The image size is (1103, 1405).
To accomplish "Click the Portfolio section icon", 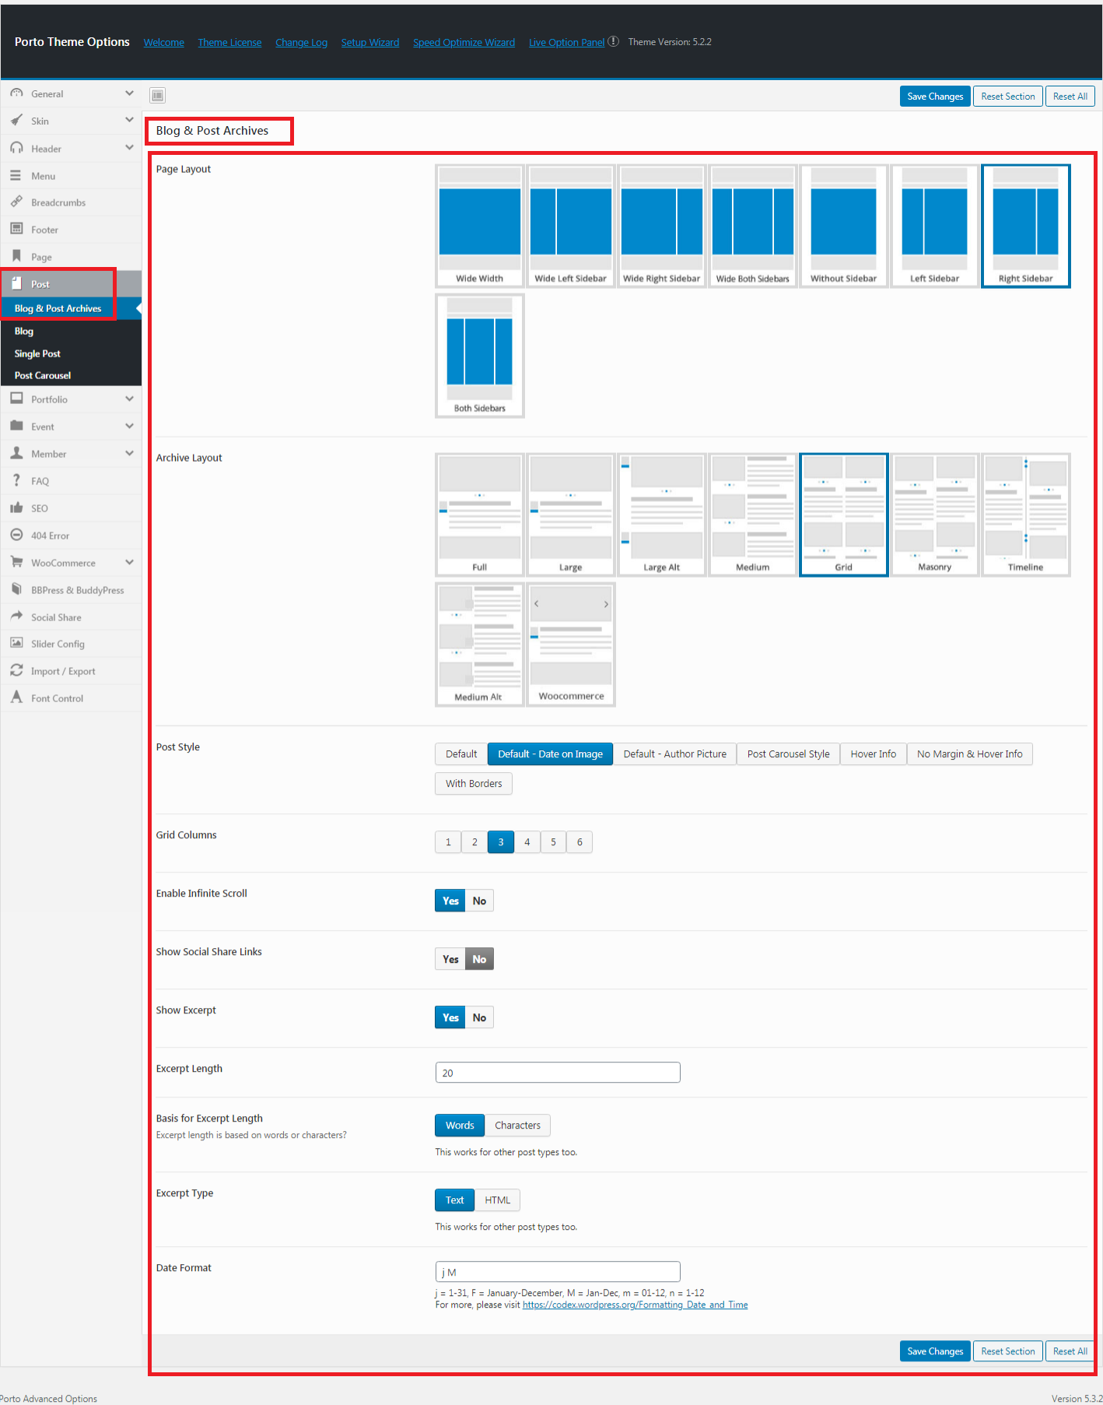I will (x=16, y=399).
